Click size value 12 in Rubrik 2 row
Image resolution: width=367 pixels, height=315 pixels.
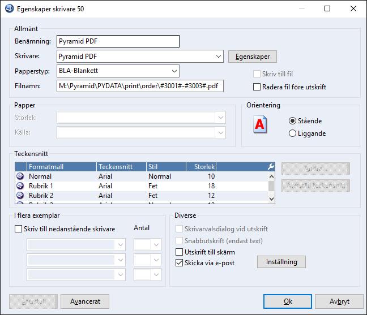(x=211, y=195)
